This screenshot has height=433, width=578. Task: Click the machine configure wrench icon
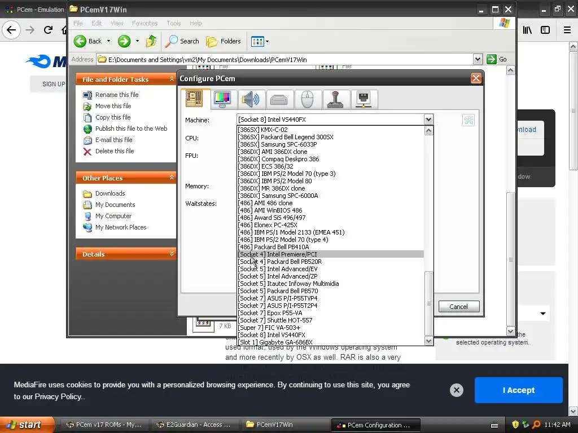tap(468, 120)
